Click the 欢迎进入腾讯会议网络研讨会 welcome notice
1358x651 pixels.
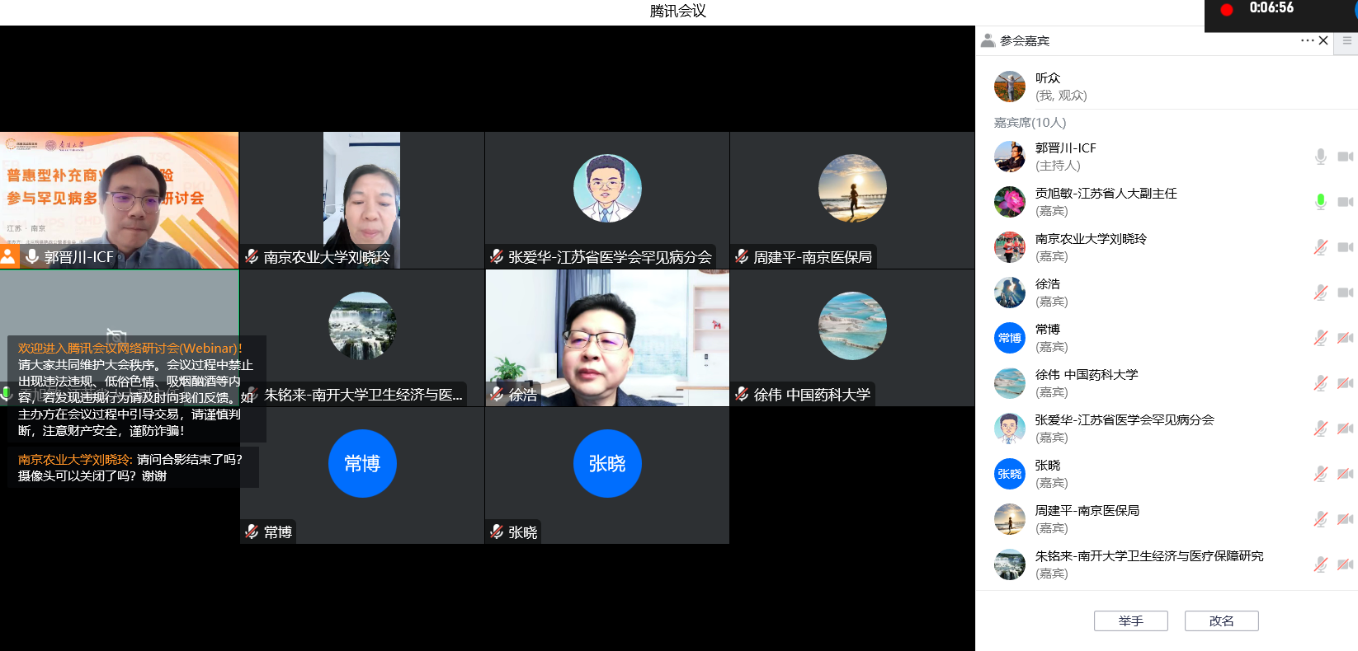[137, 389]
